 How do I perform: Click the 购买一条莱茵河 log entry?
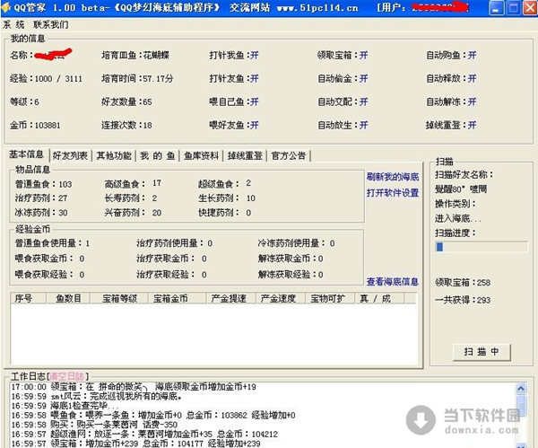pyautogui.click(x=94, y=425)
